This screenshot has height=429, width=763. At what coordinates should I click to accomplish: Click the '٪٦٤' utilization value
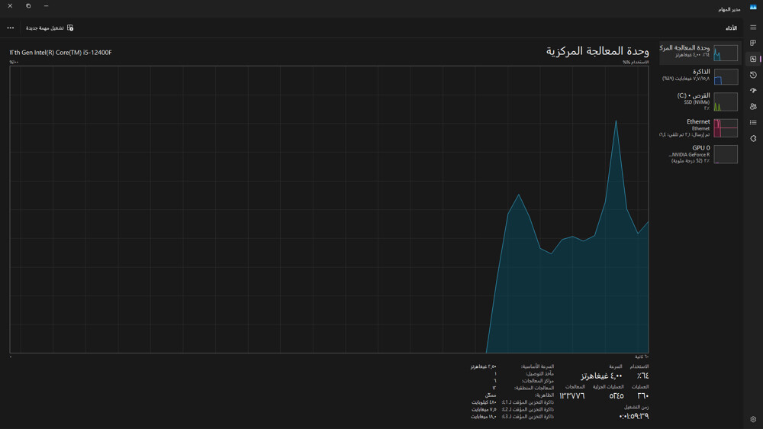coord(642,376)
